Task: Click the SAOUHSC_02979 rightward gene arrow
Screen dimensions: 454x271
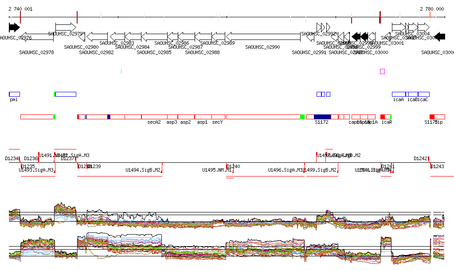Action: click(66, 27)
